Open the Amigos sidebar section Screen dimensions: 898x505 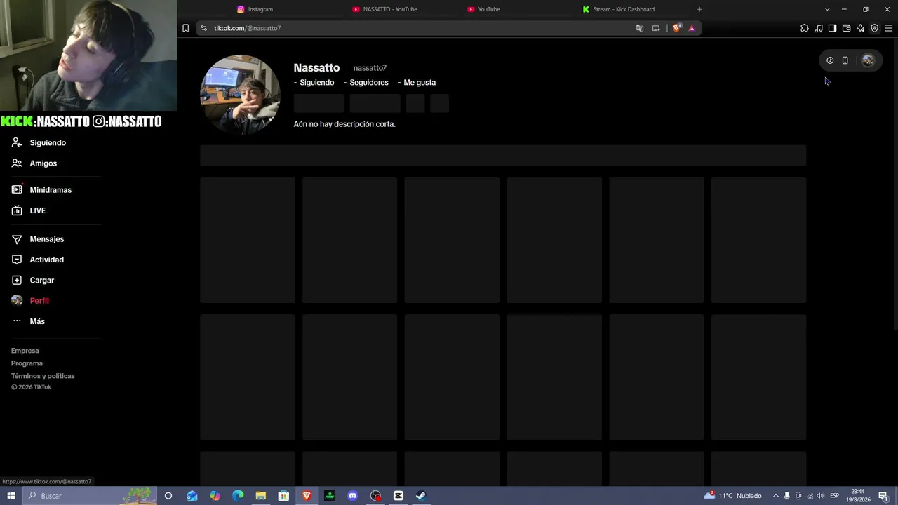(x=43, y=163)
